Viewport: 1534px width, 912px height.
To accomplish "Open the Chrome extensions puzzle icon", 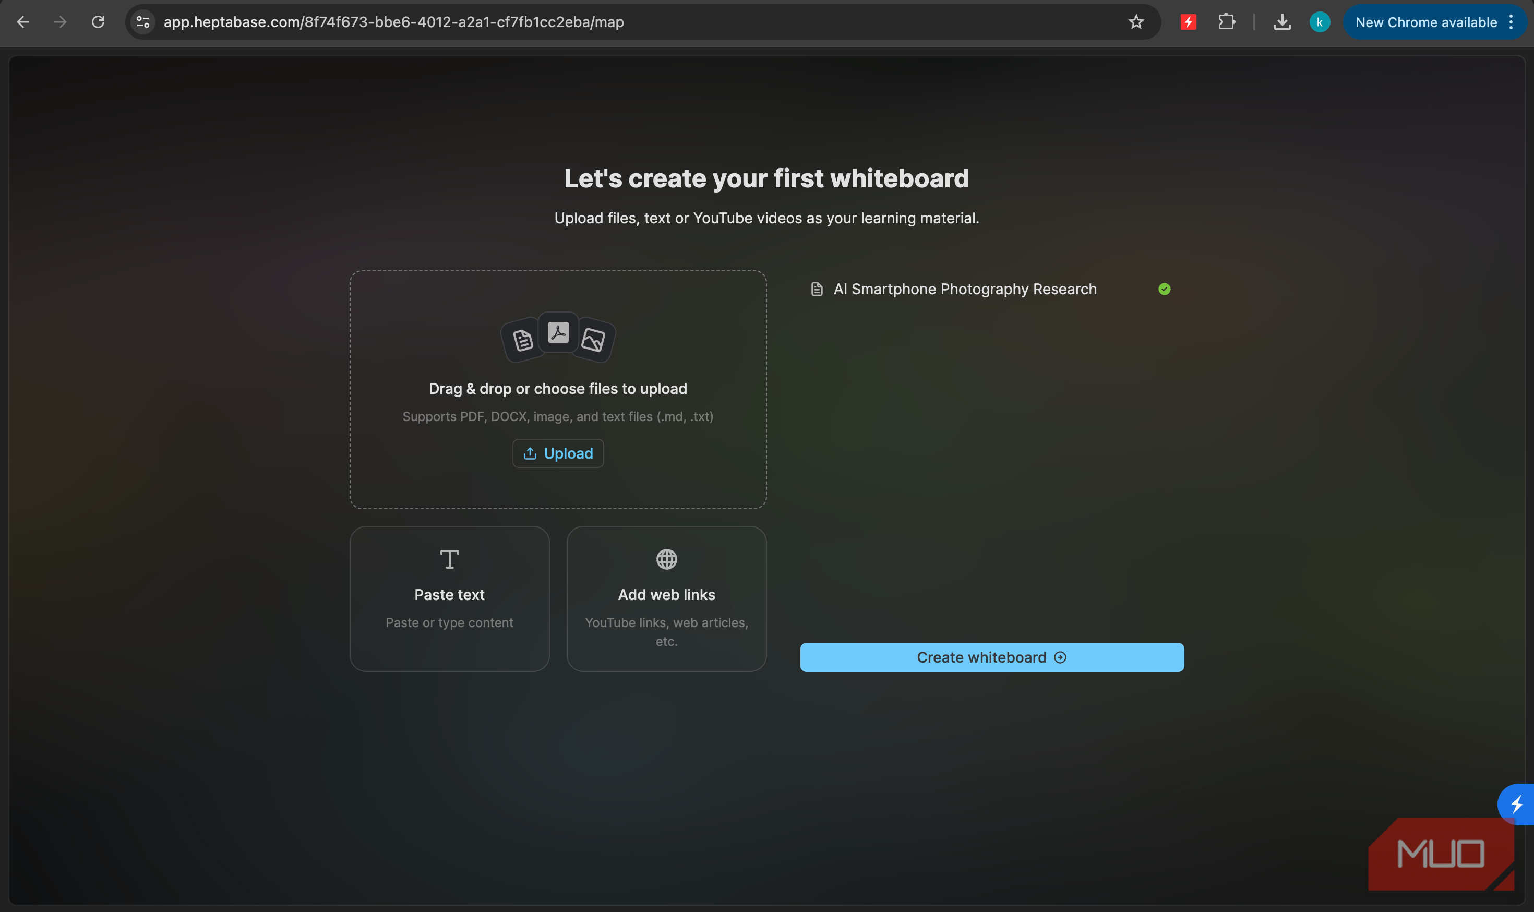I will (x=1226, y=22).
